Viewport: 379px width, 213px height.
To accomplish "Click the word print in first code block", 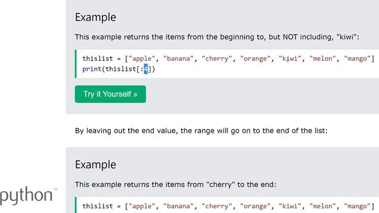I will [92, 69].
